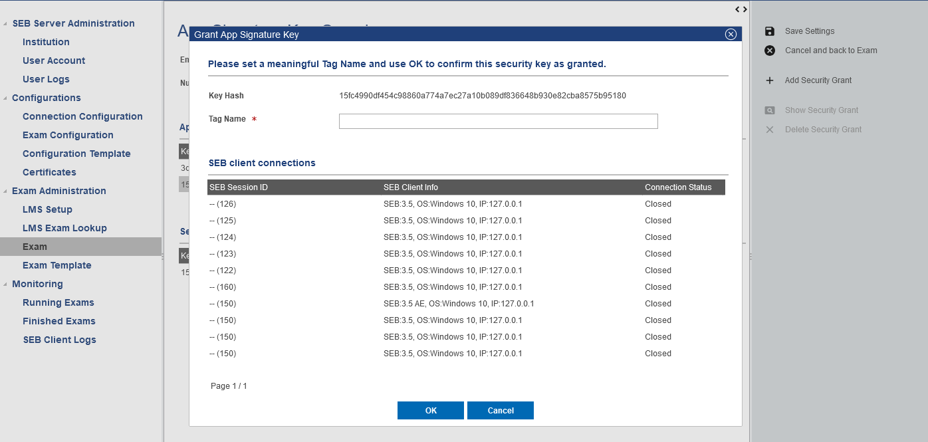928x442 pixels.
Task: Close the Grant App Signature Key dialog
Action: pyautogui.click(x=731, y=35)
